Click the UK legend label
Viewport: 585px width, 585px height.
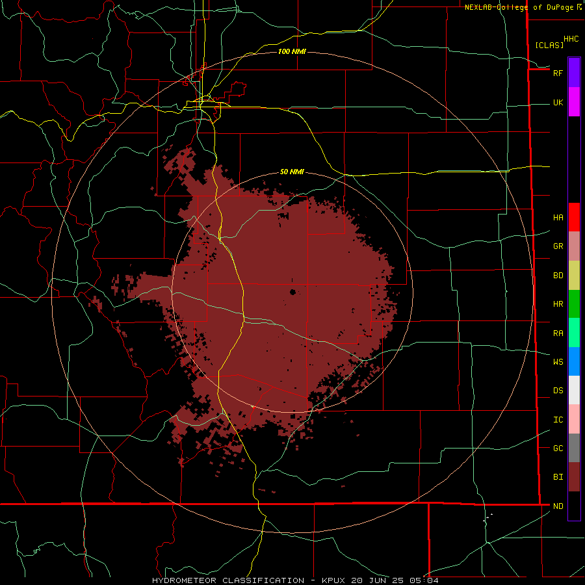pos(558,103)
